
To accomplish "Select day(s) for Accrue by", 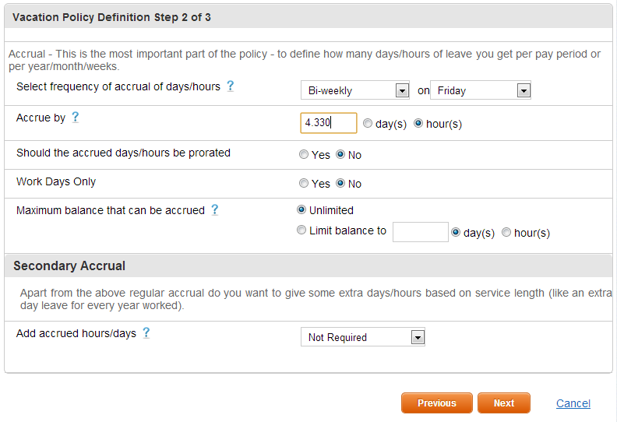I will tap(368, 124).
